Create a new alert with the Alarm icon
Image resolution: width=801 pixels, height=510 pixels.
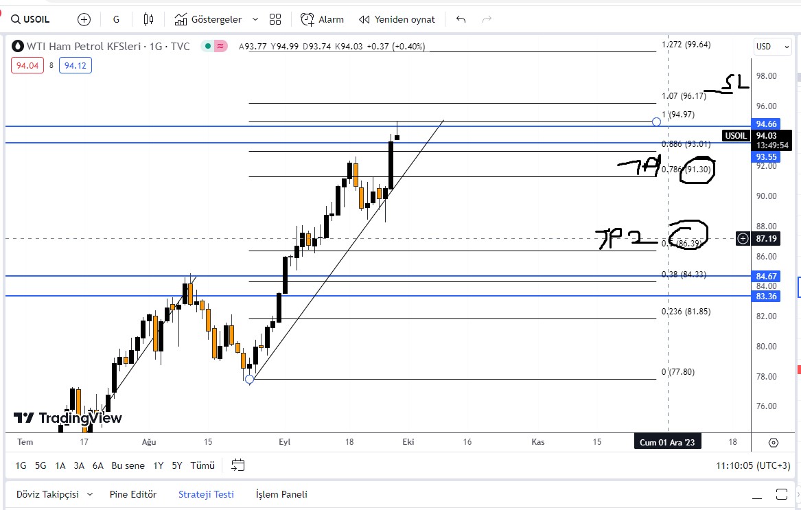[x=321, y=19]
